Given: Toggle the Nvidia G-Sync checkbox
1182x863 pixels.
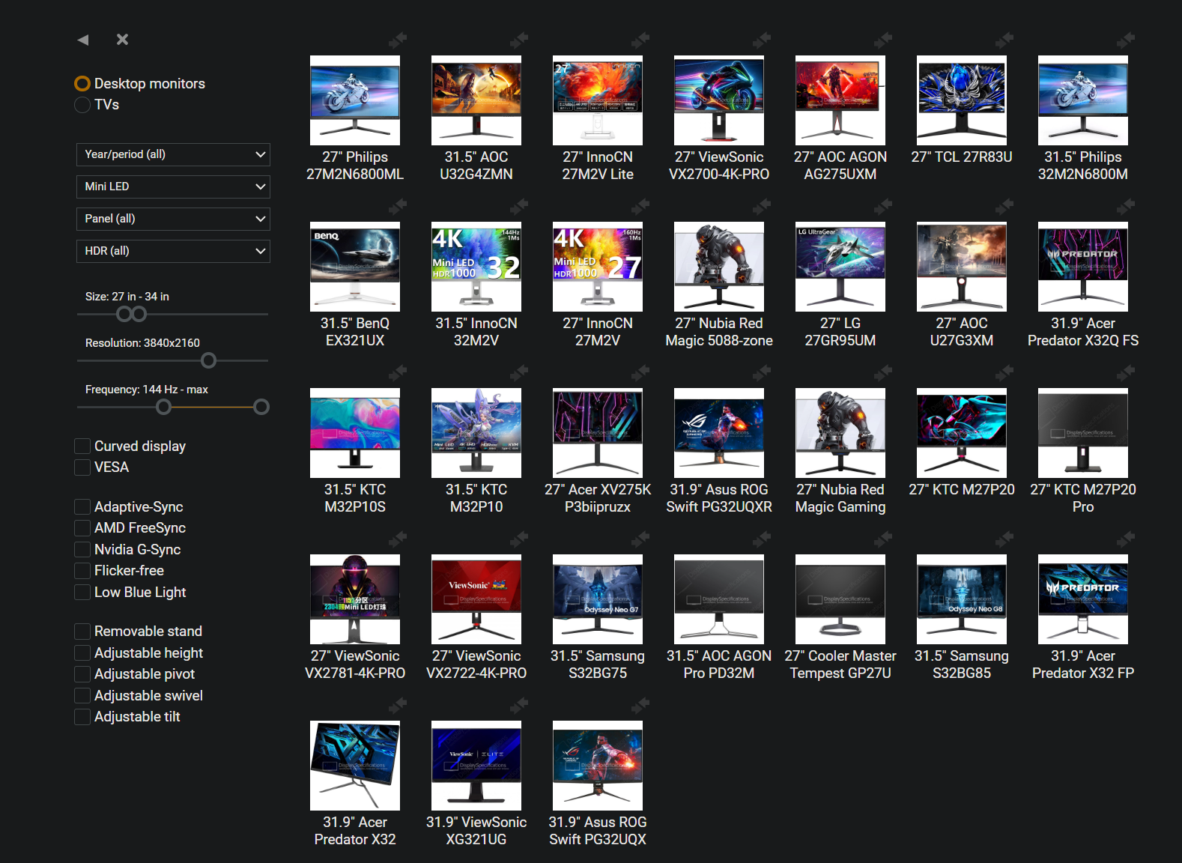Looking at the screenshot, I should click(82, 549).
